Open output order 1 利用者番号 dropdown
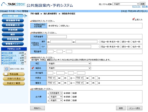 tap(56, 93)
